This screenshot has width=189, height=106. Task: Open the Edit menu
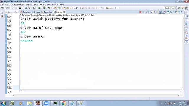pyautogui.click(x=7, y=4)
